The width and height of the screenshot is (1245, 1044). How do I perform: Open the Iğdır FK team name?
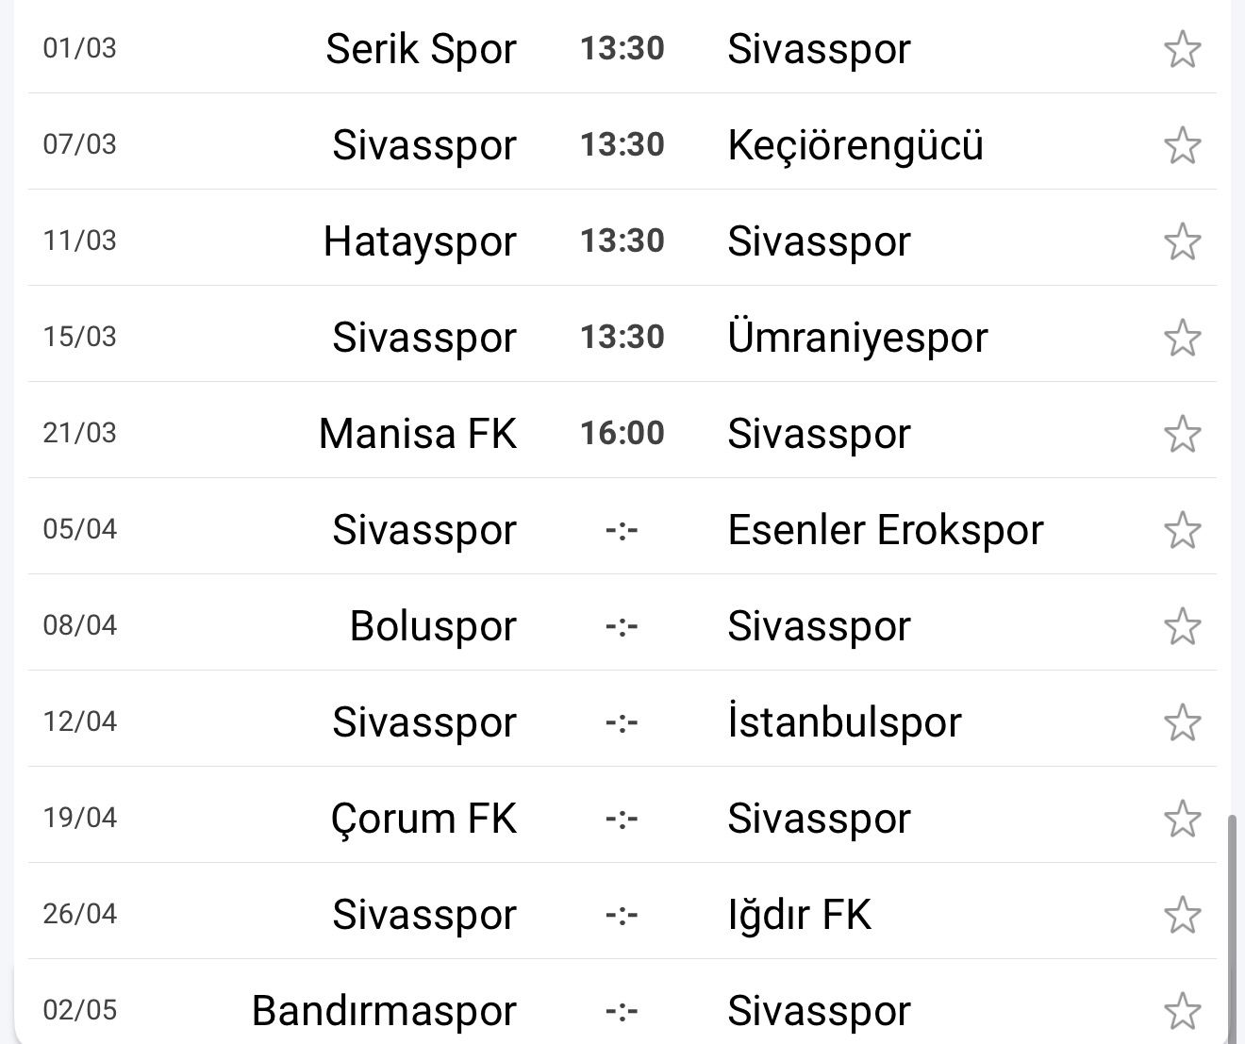[x=799, y=915]
